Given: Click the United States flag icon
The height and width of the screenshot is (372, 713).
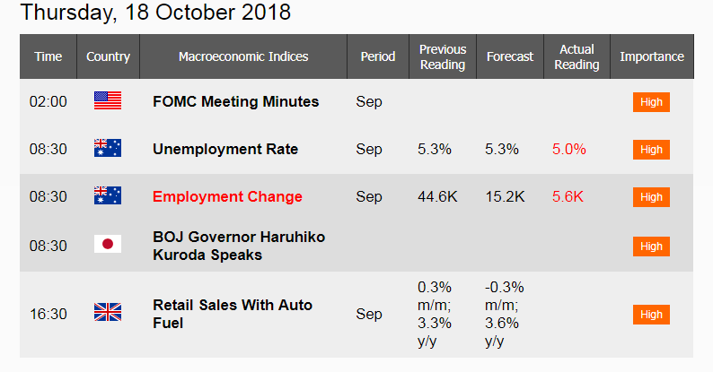Looking at the screenshot, I should pyautogui.click(x=108, y=100).
